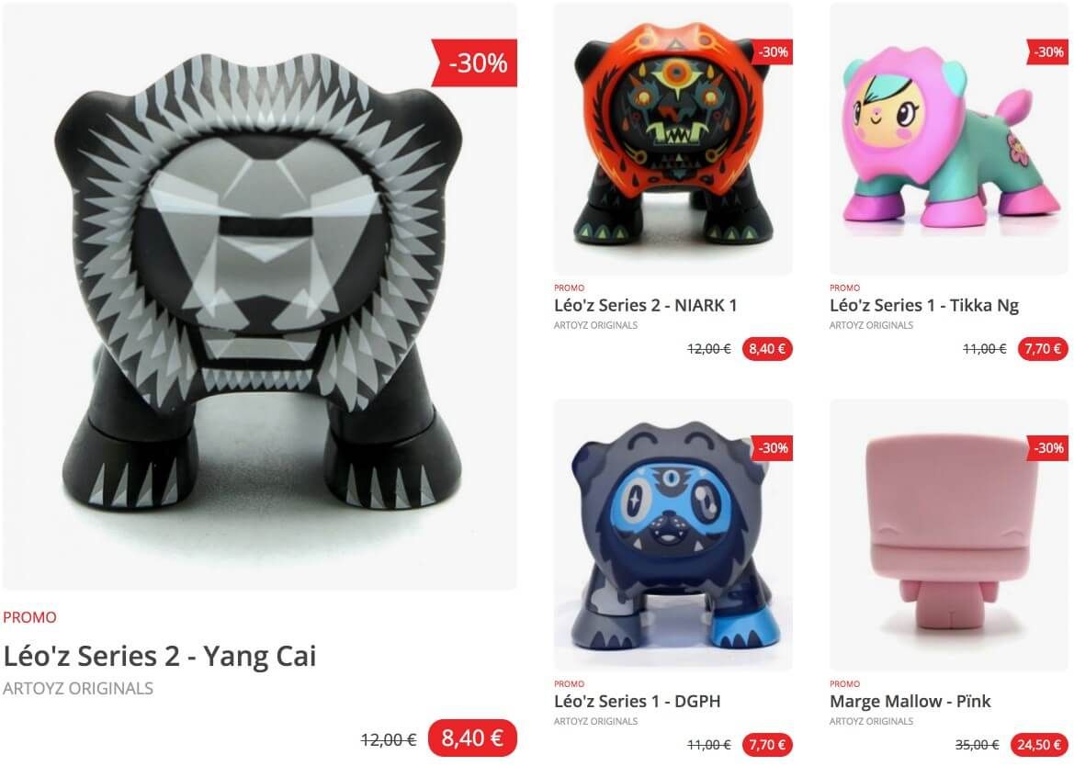The height and width of the screenshot is (766, 1074).
Task: Click ARTOYZ ORIGINALS under Marge Mallow
Action: (x=871, y=721)
